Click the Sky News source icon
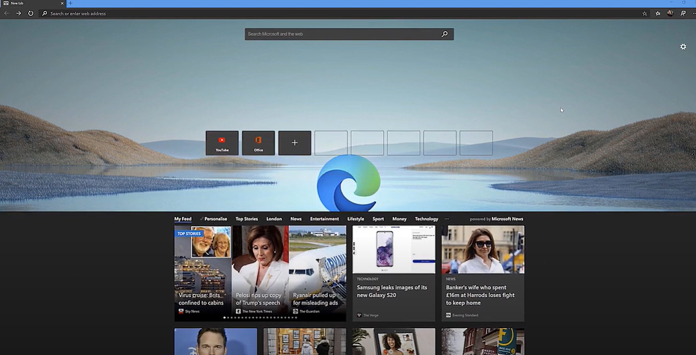696x355 pixels. pyautogui.click(x=181, y=311)
